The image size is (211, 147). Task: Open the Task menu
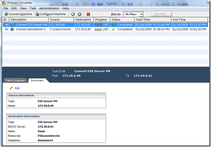(x=33, y=9)
